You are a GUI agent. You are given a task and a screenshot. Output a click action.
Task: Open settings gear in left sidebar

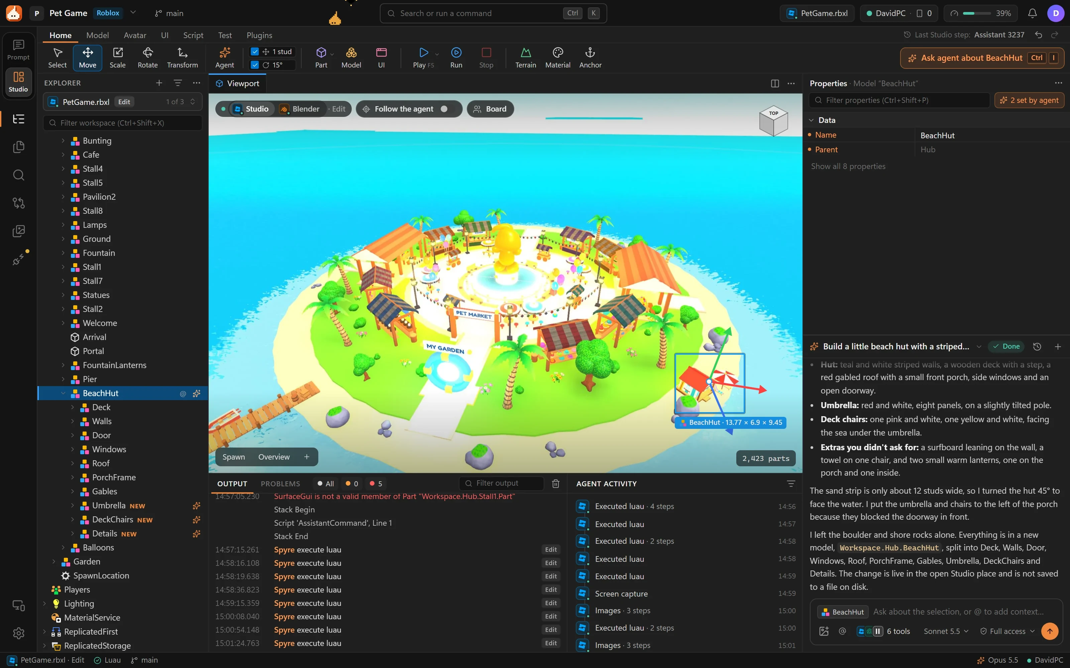[x=19, y=633]
